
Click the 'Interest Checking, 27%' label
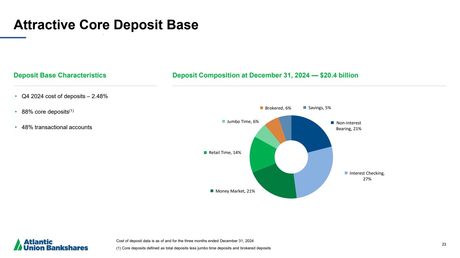pyautogui.click(x=367, y=176)
